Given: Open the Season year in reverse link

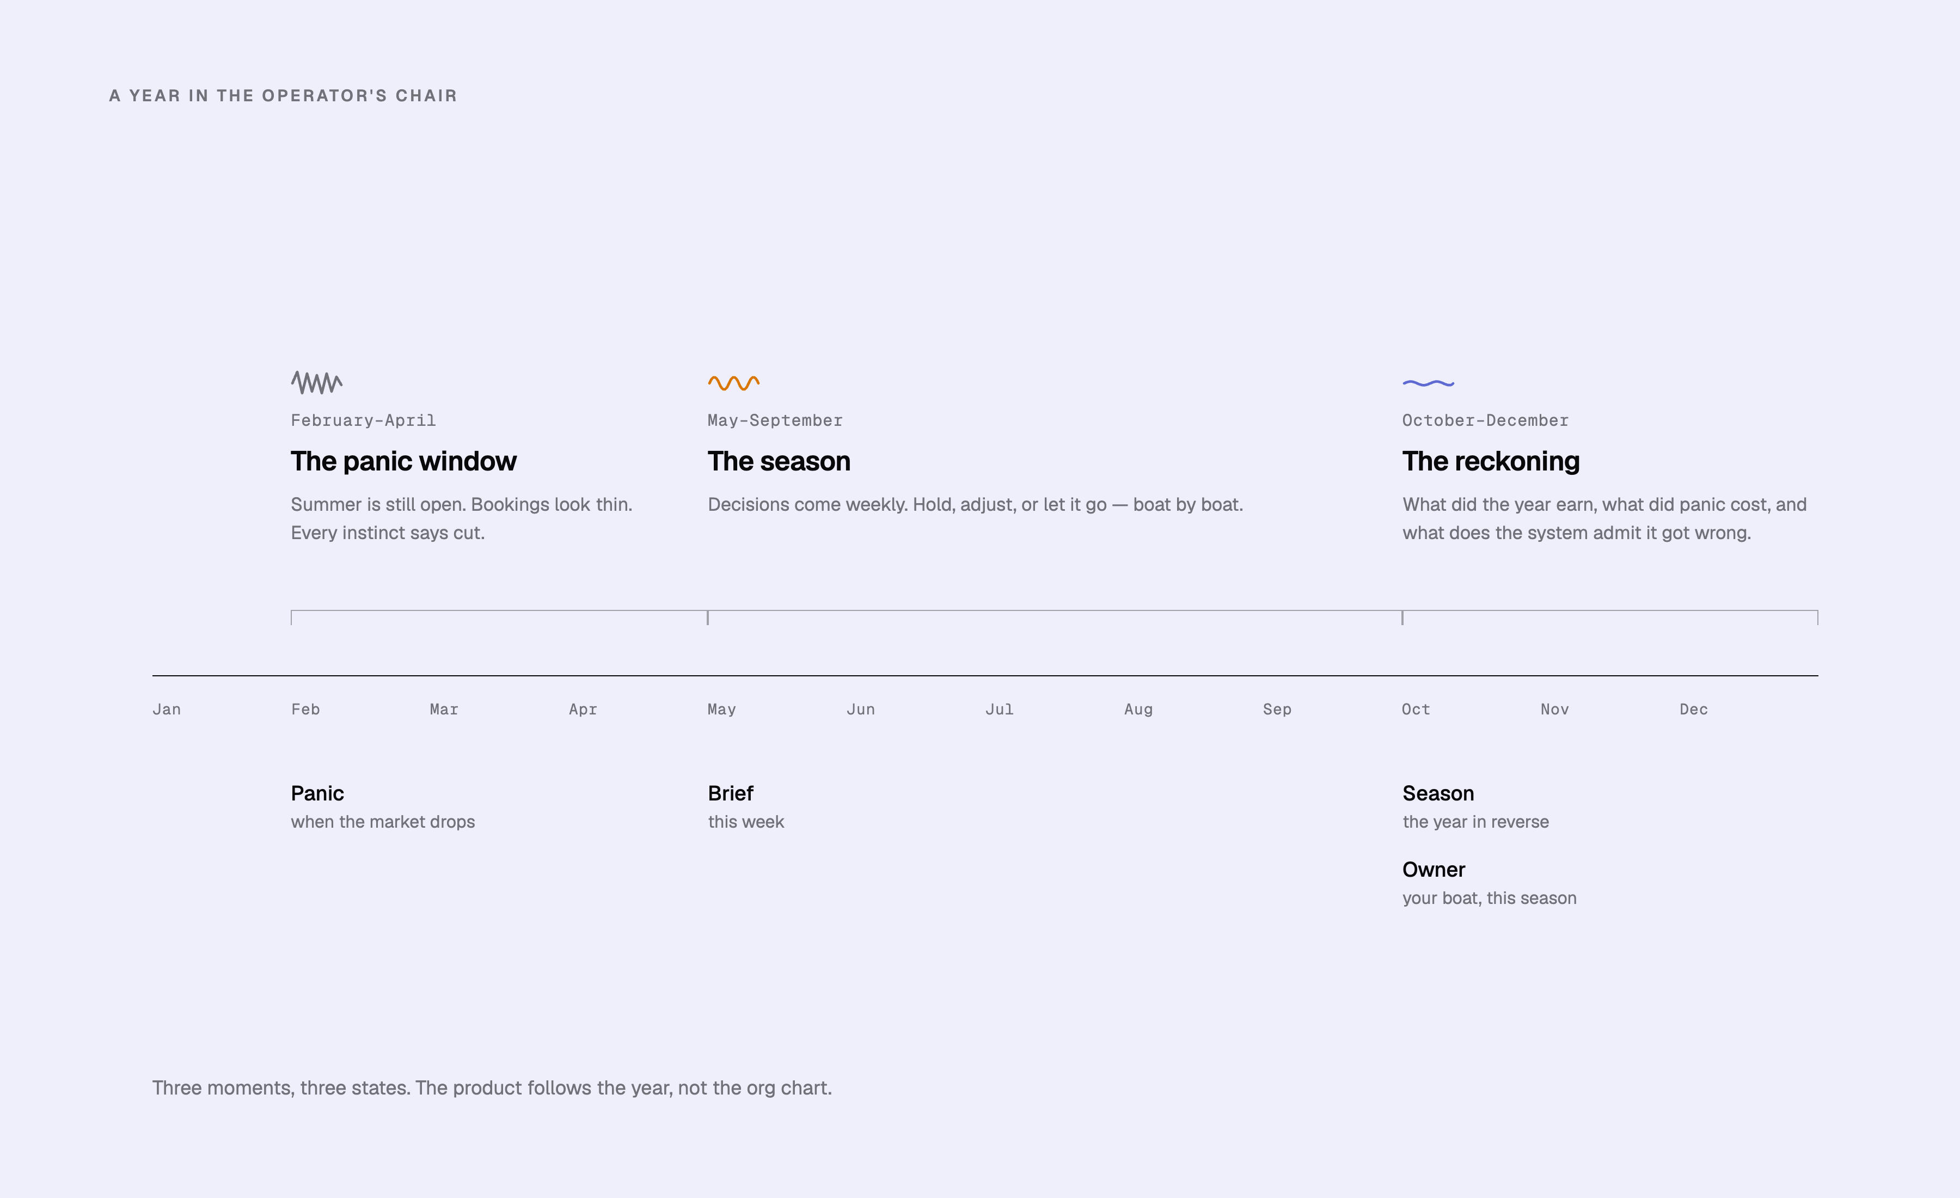Looking at the screenshot, I should (1475, 806).
